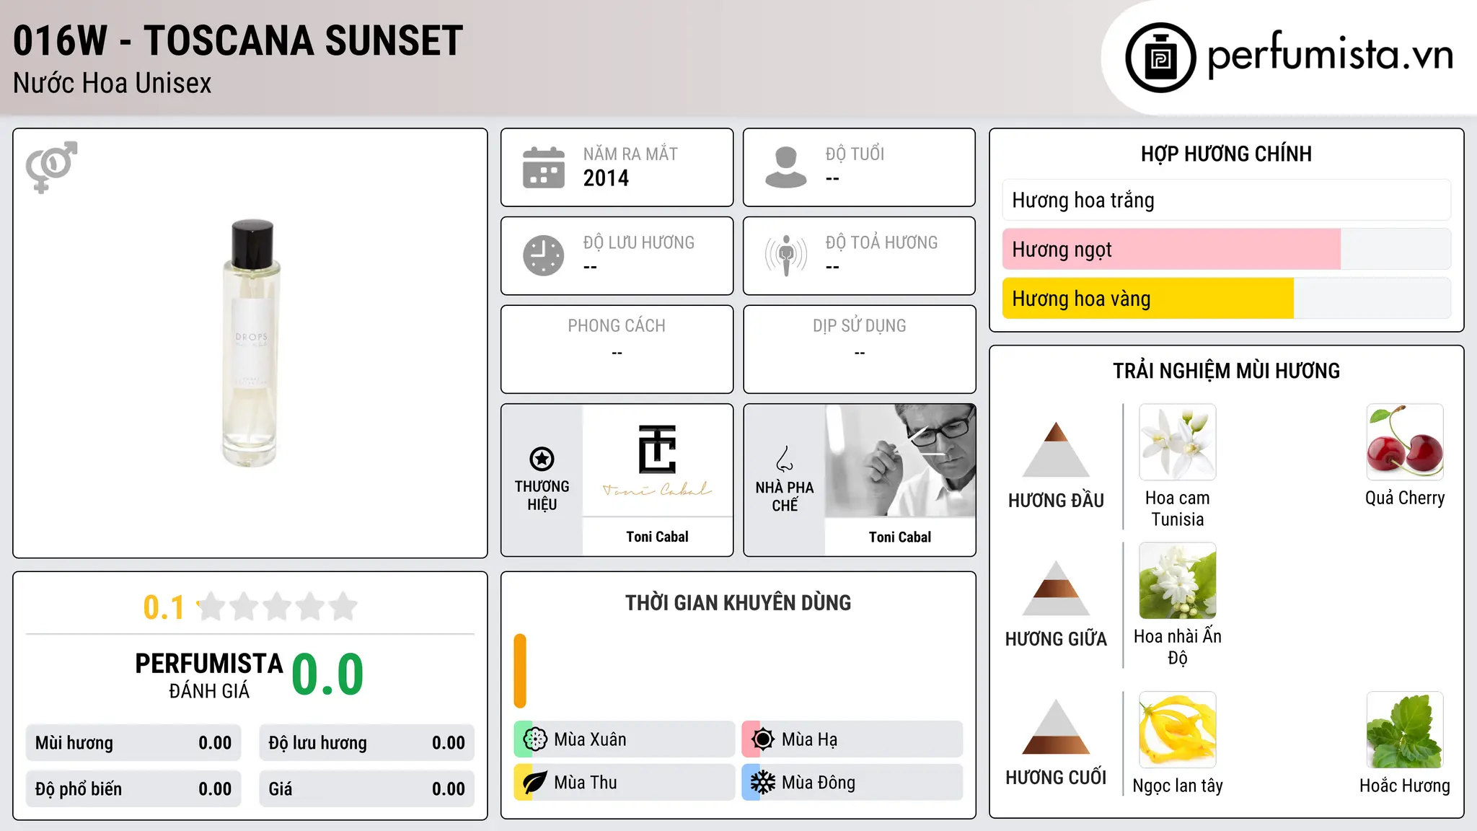Click the Phong cách info card
The image size is (1477, 831).
(x=617, y=349)
